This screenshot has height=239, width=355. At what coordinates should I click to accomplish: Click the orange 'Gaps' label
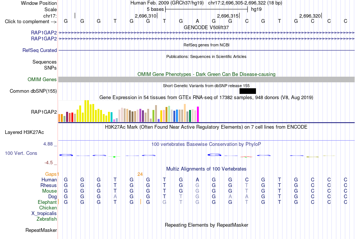[51, 174]
